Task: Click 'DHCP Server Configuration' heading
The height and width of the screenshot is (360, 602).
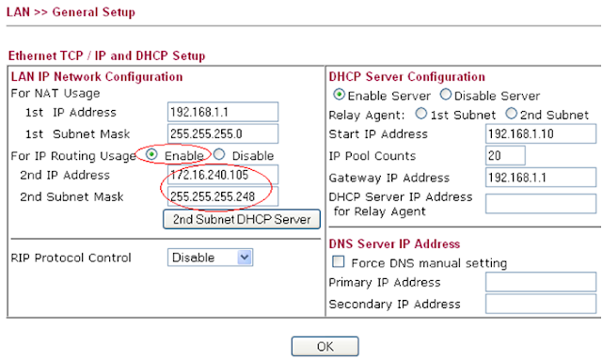Action: click(x=407, y=77)
